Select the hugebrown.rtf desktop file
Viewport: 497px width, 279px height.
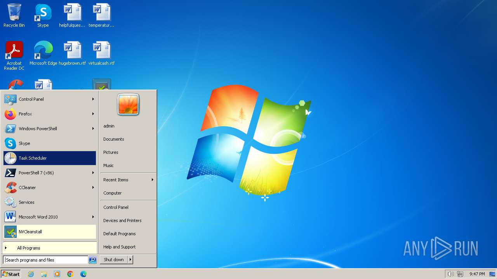[72, 53]
